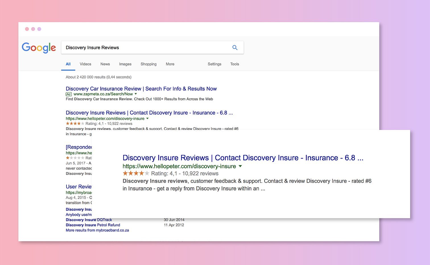This screenshot has width=430, height=265.
Task: Expand the More search categories dropdown
Action: (x=170, y=64)
